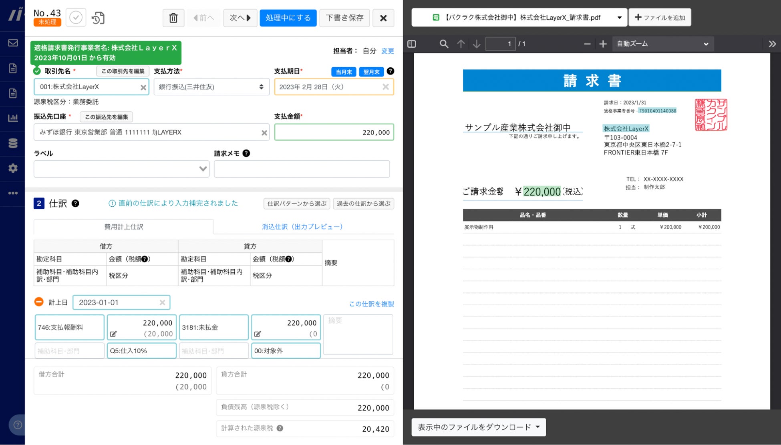The width and height of the screenshot is (781, 445).
Task: Click the PDF search magnifier icon
Action: 443,44
